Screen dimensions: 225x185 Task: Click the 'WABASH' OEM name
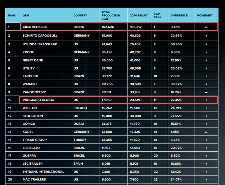point(29,84)
